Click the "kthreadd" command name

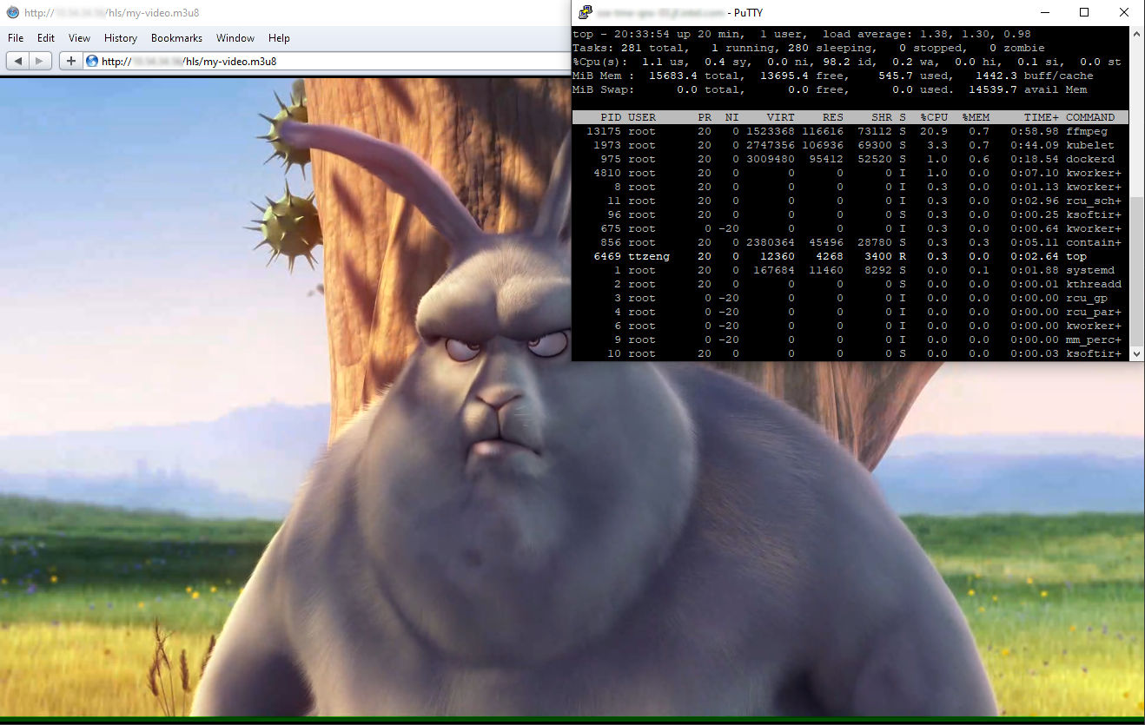1094,284
